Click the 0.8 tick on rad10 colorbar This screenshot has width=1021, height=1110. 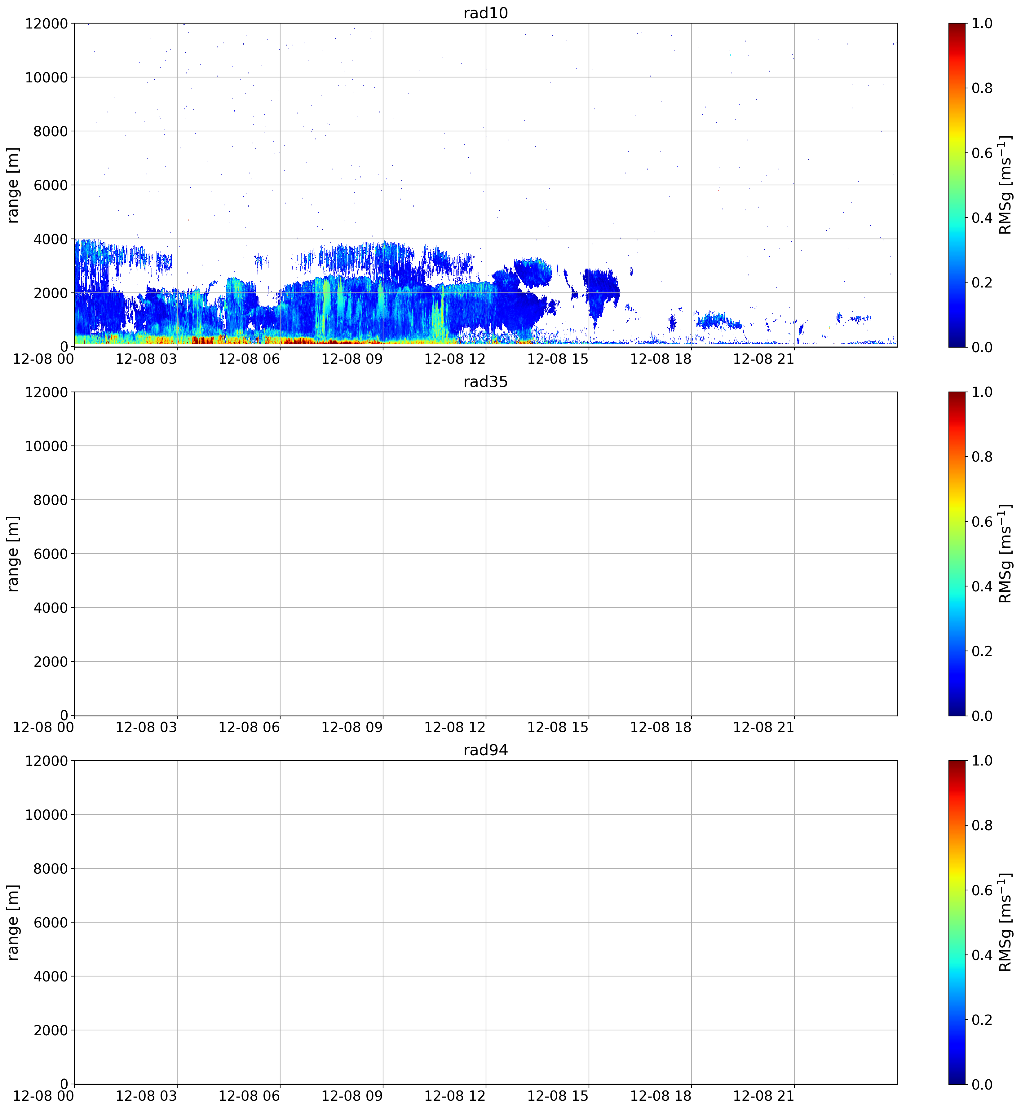(x=982, y=88)
